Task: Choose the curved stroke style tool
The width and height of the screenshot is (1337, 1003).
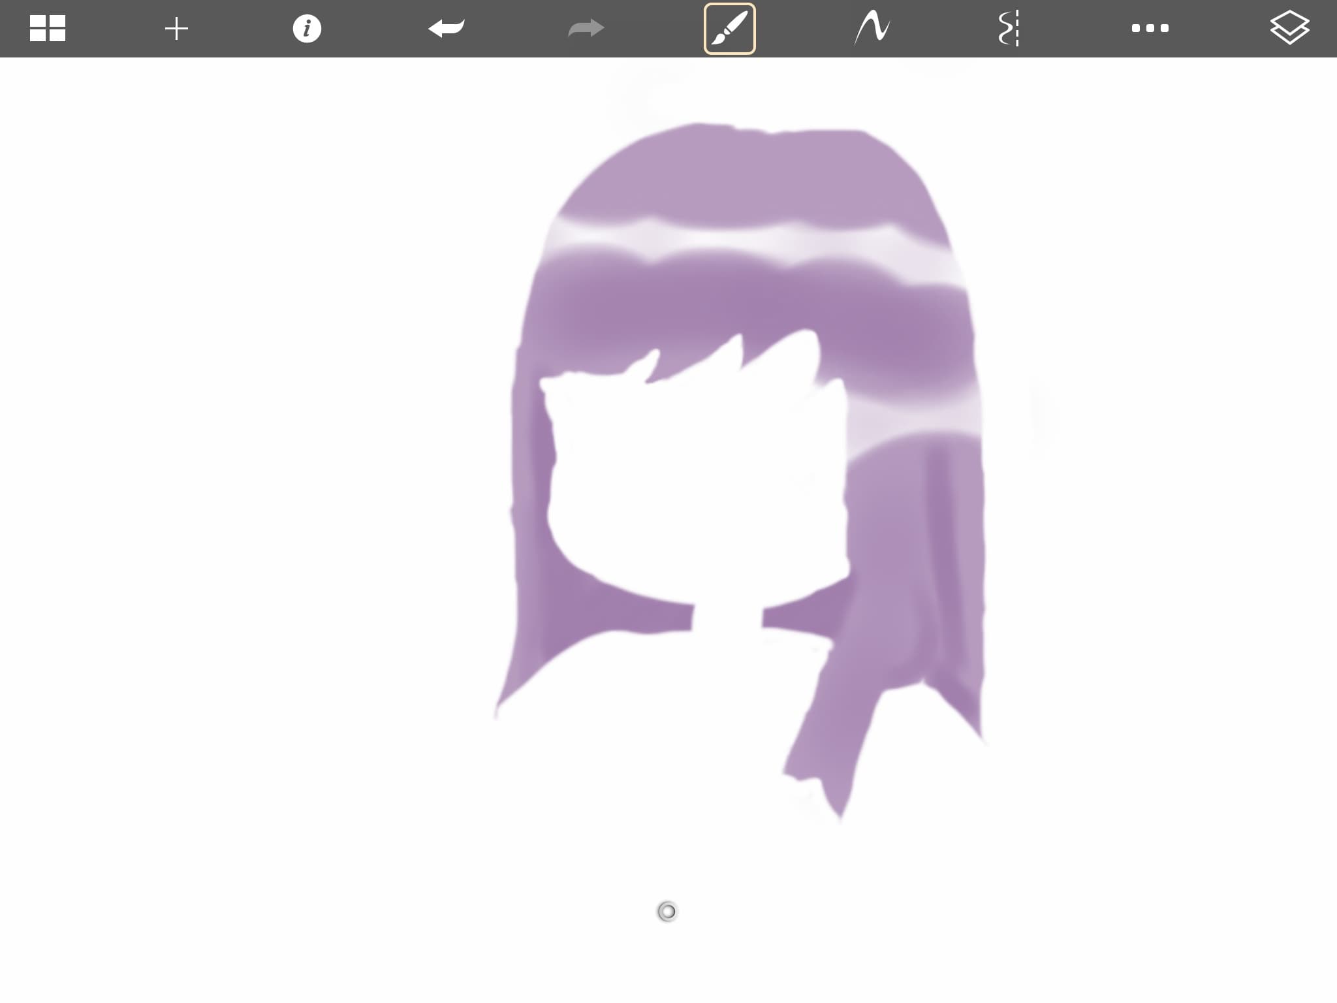Action: tap(872, 29)
